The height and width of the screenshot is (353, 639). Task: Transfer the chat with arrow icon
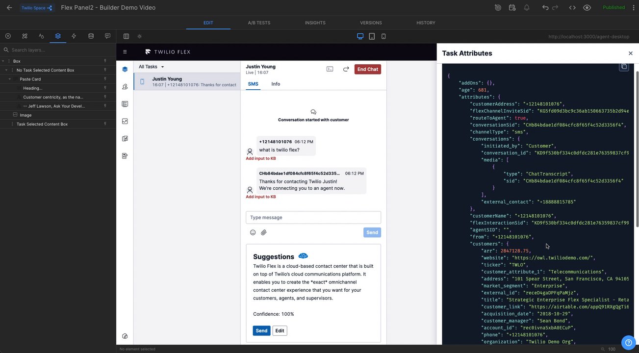point(346,69)
